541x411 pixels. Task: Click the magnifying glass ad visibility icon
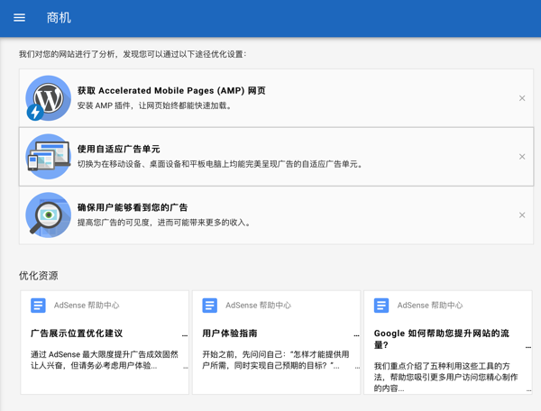click(49, 215)
